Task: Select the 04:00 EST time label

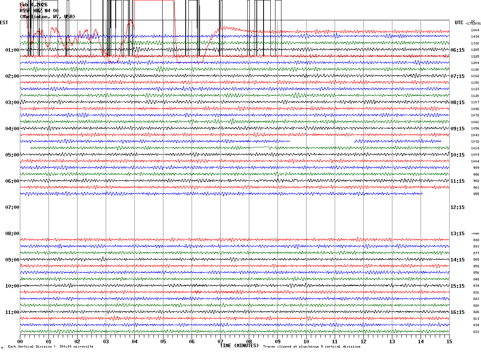Action: (12, 129)
